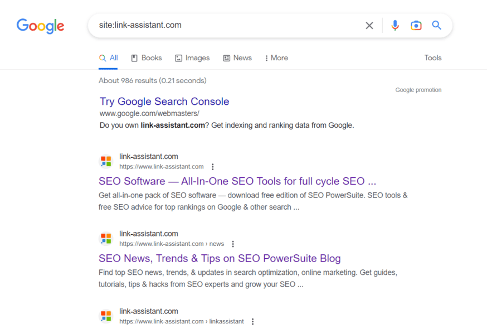Switch to the News tab
487x329 pixels.
point(237,58)
